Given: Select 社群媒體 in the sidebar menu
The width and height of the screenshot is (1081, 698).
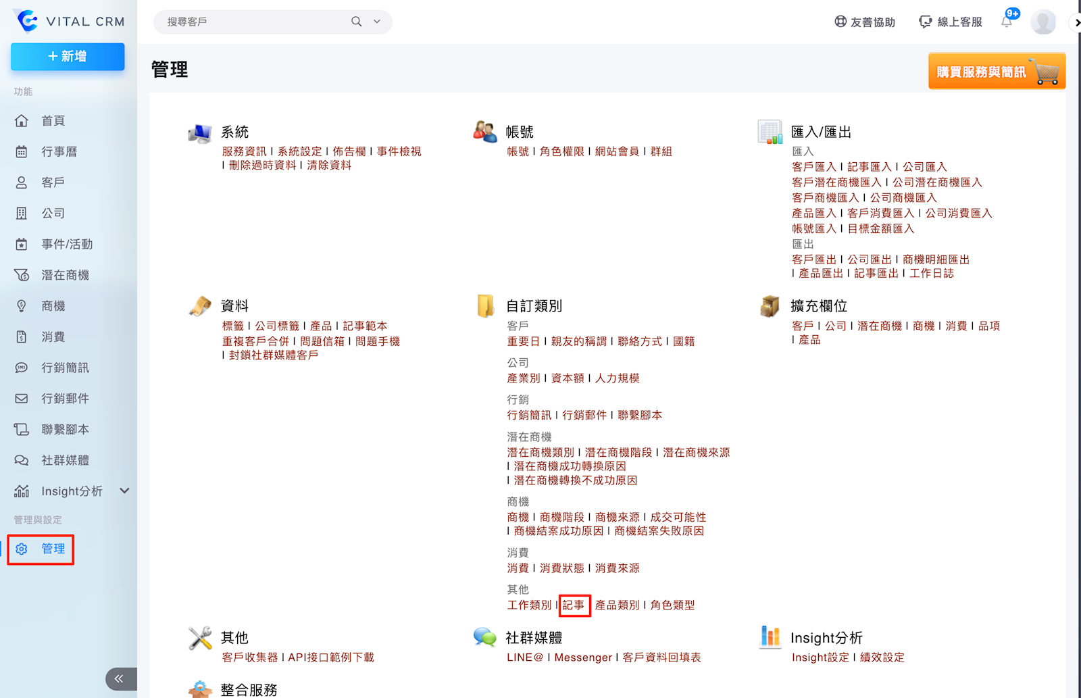Looking at the screenshot, I should [x=65, y=460].
